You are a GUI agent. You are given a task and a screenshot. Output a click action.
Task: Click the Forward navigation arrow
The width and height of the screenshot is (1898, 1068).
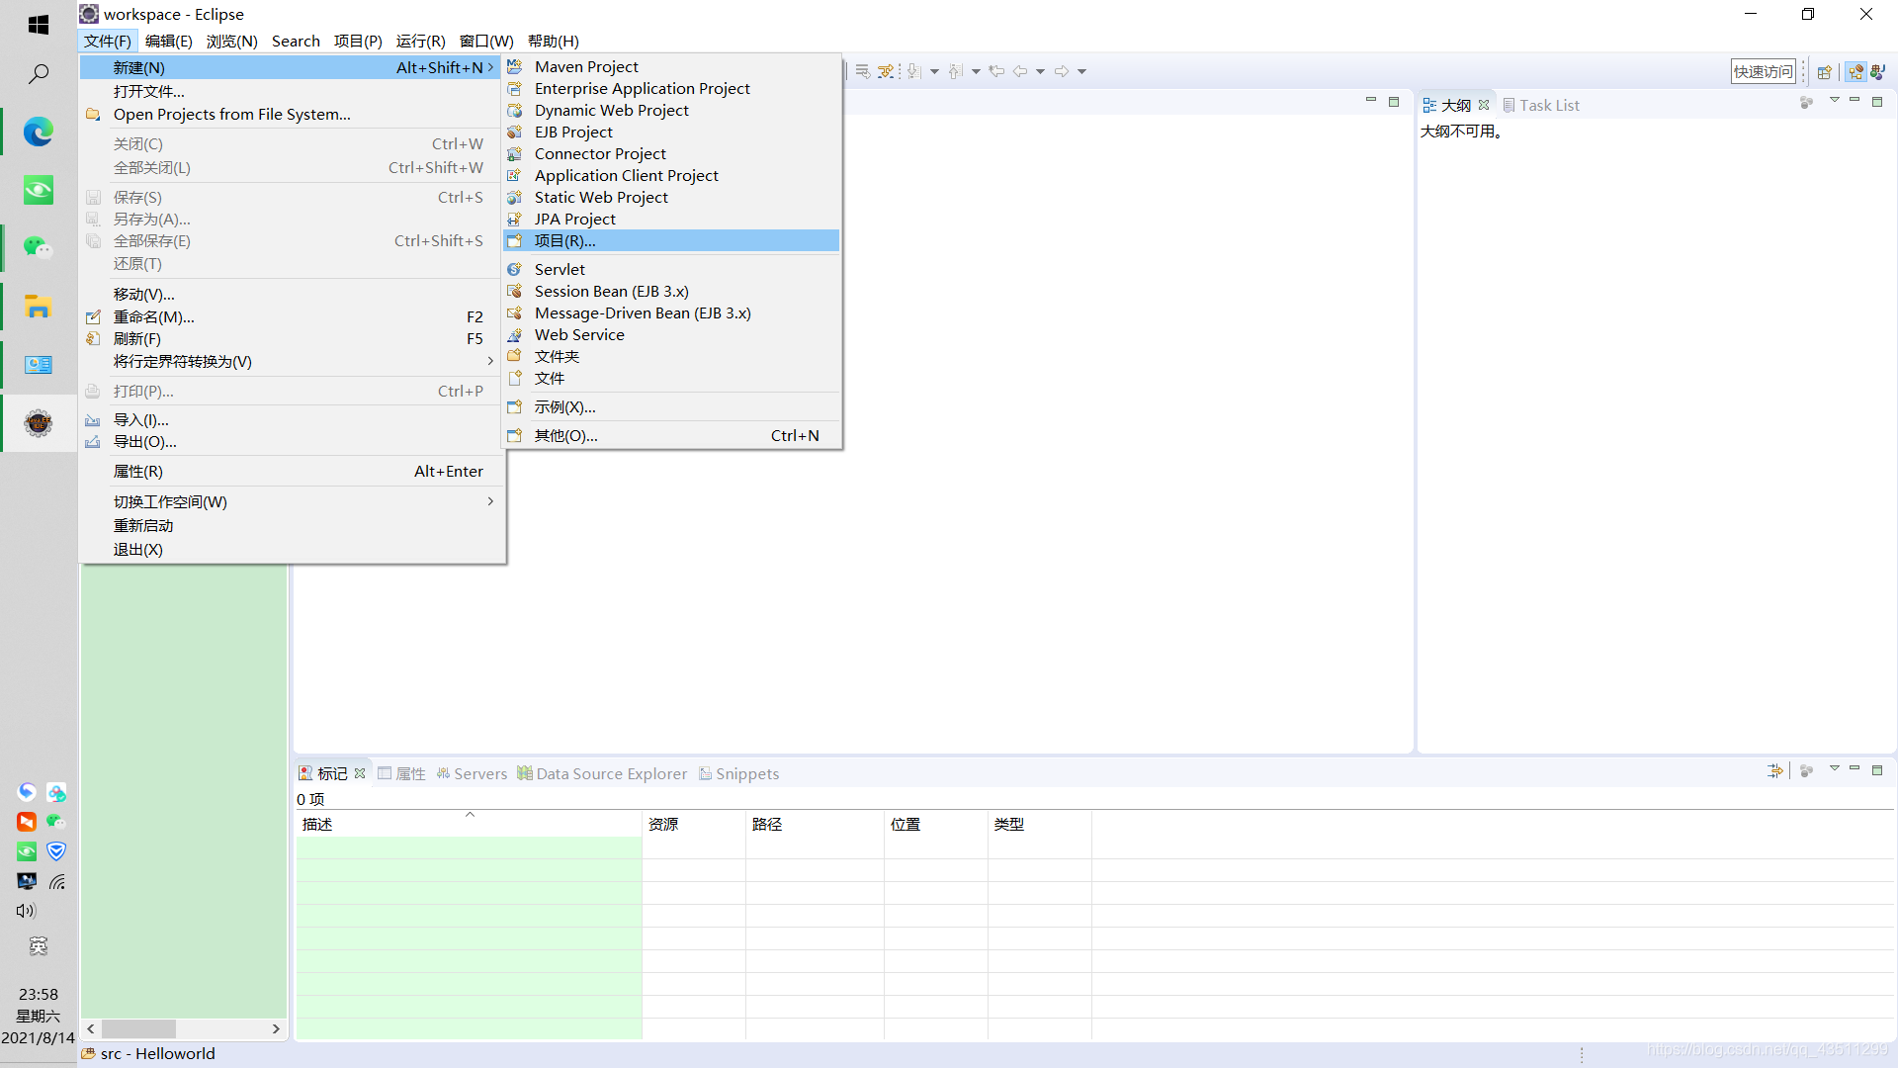[1062, 71]
